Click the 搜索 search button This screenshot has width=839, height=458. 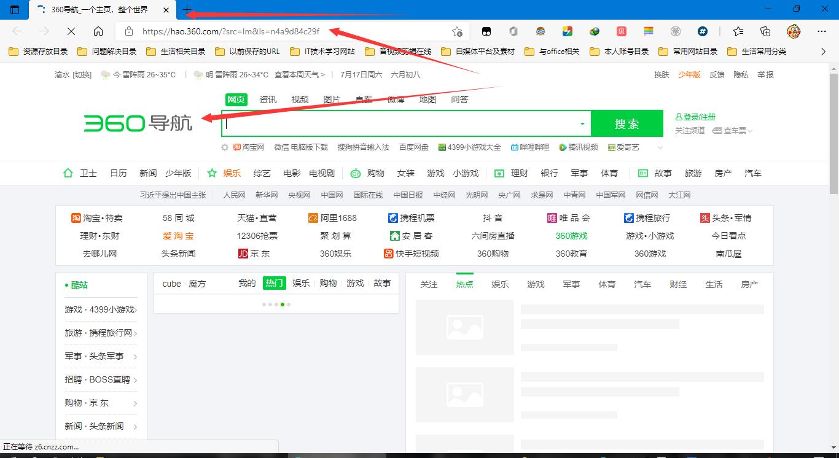[626, 123]
